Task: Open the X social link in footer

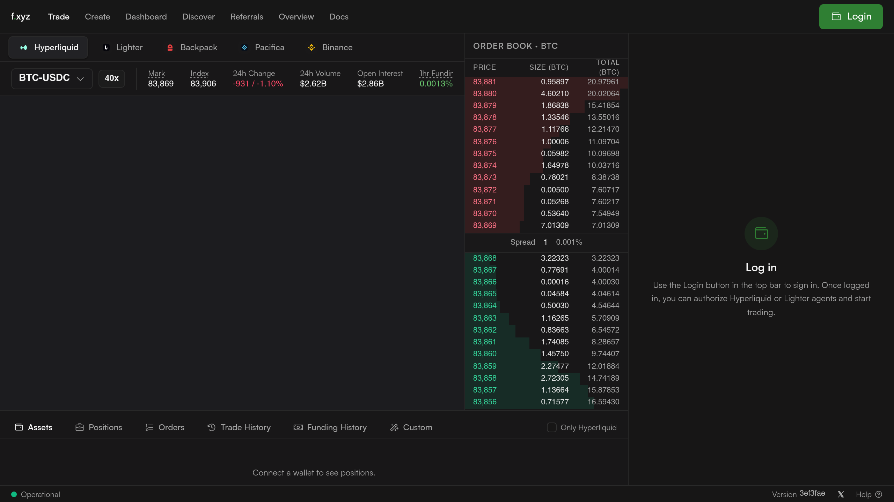Action: point(841,494)
